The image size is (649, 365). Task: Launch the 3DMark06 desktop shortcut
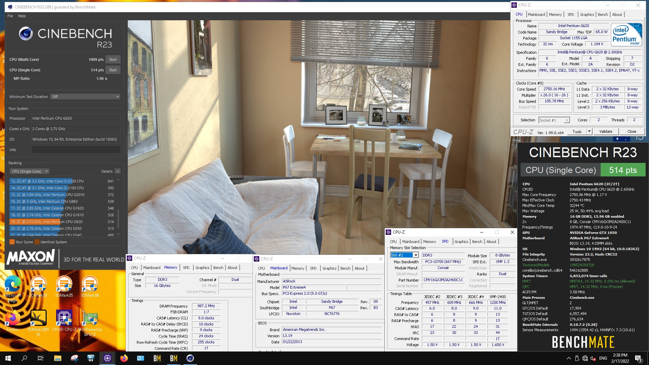[x=90, y=287]
